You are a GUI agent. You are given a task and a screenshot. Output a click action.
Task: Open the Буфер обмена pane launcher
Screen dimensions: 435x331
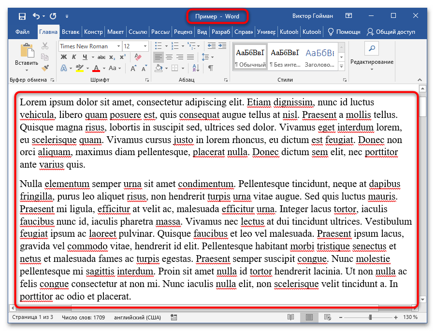(52, 80)
